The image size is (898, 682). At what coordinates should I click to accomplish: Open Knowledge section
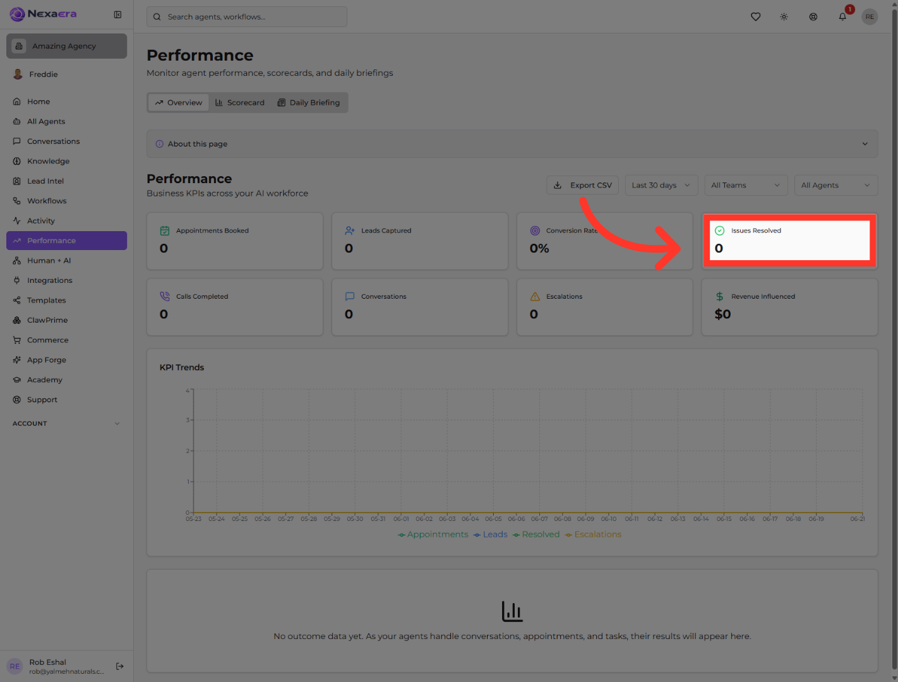[x=66, y=161]
